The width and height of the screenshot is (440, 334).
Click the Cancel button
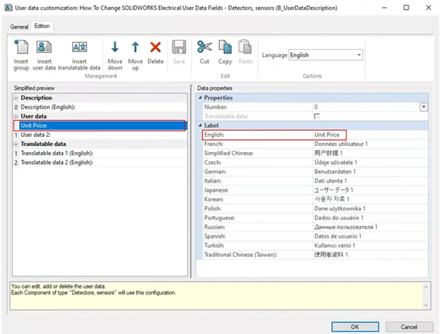tap(409, 327)
